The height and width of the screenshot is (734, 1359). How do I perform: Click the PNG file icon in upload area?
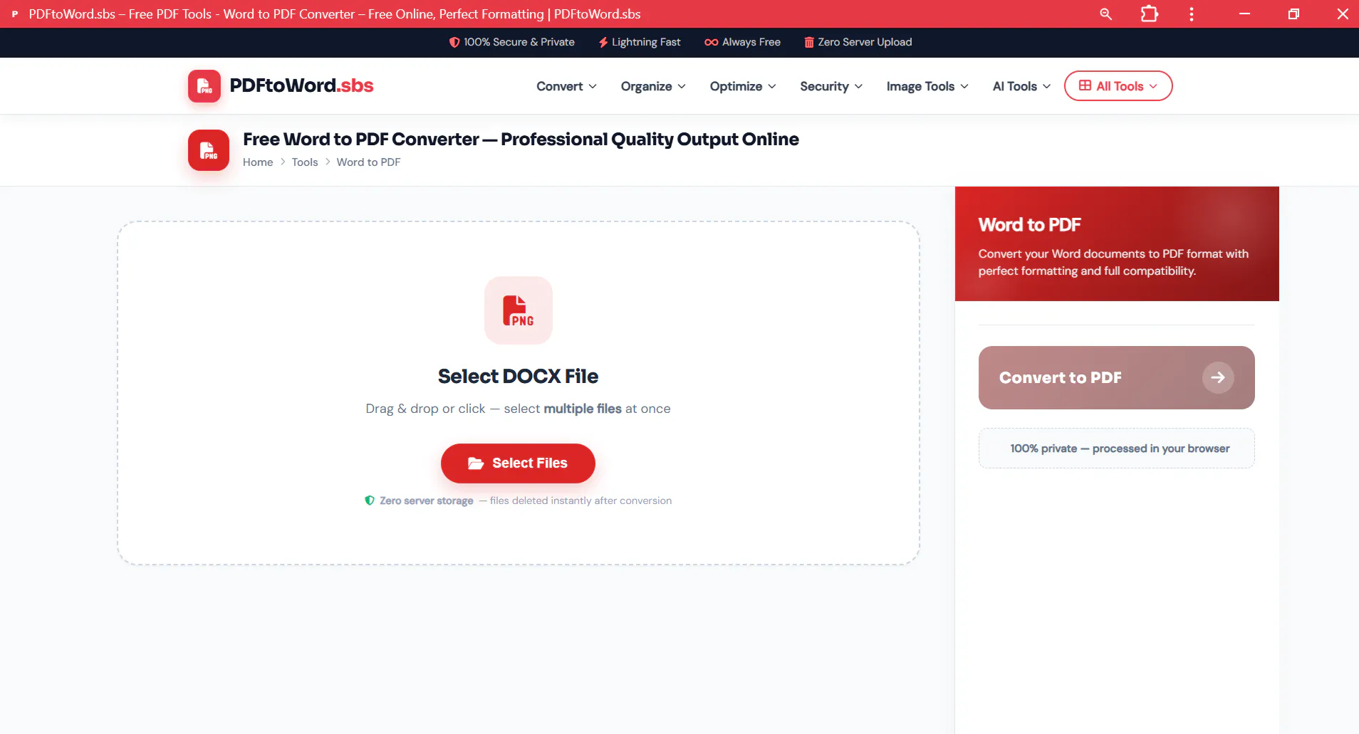coord(518,310)
